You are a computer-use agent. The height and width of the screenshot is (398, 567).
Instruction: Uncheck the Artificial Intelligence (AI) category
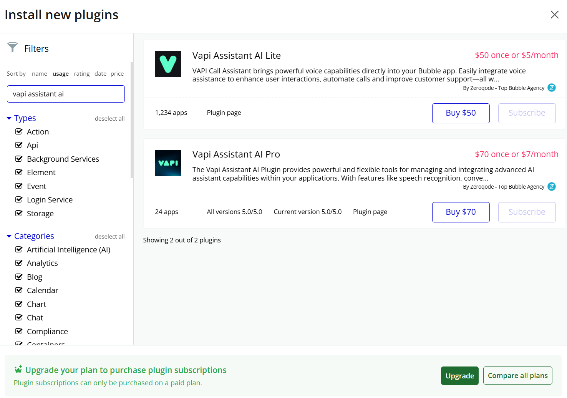(19, 250)
